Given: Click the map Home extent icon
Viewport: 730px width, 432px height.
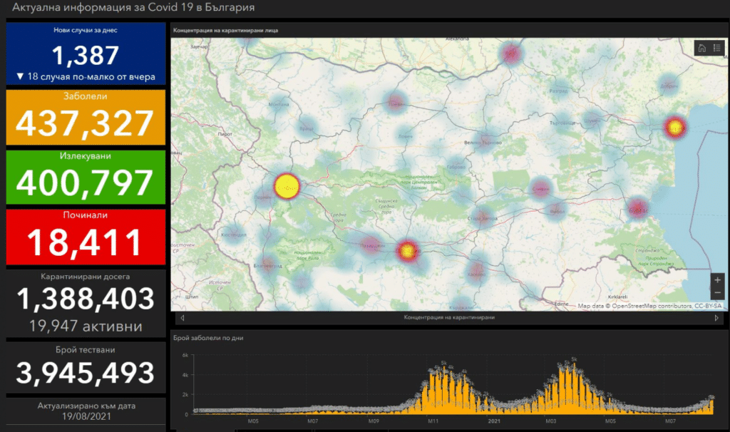Looking at the screenshot, I should (x=702, y=48).
